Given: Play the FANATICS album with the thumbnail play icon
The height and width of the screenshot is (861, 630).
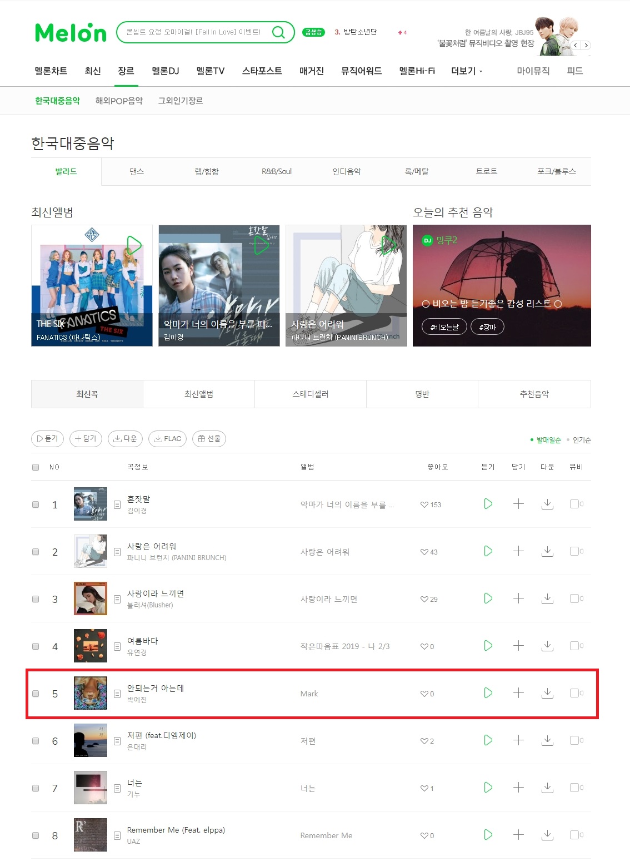Looking at the screenshot, I should (x=134, y=245).
